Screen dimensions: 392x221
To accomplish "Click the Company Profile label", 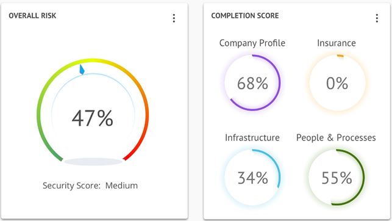I will 252,43.
